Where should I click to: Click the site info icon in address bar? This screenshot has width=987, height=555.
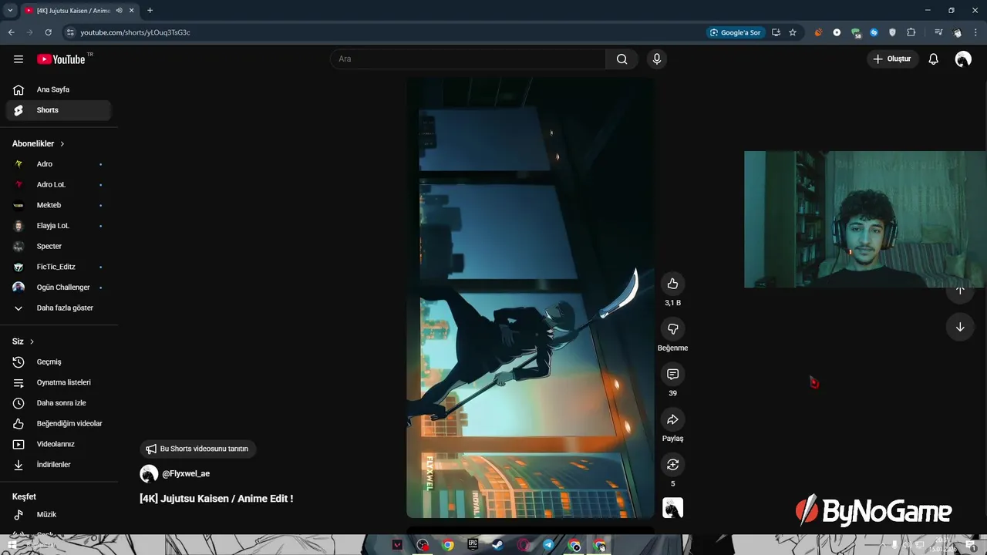pyautogui.click(x=70, y=32)
